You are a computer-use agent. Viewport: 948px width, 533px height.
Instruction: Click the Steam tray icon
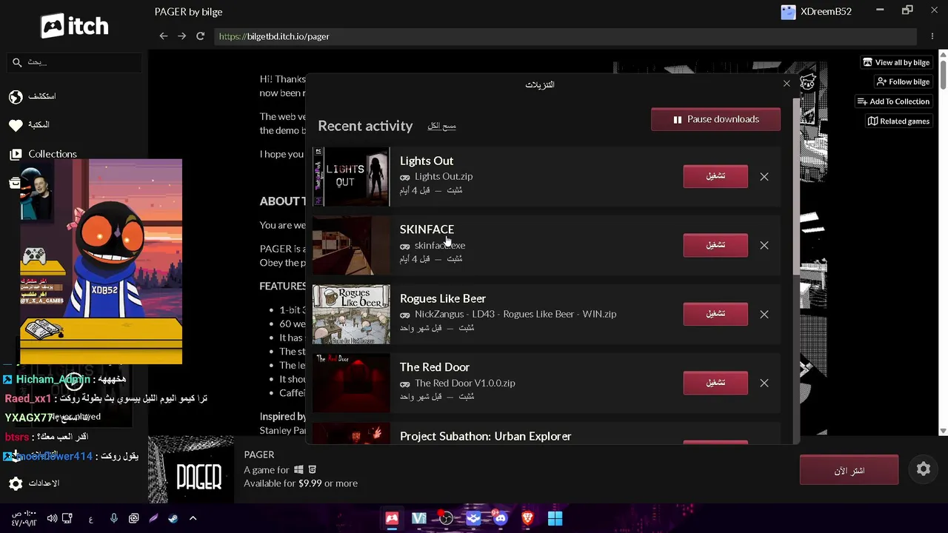coord(173,518)
